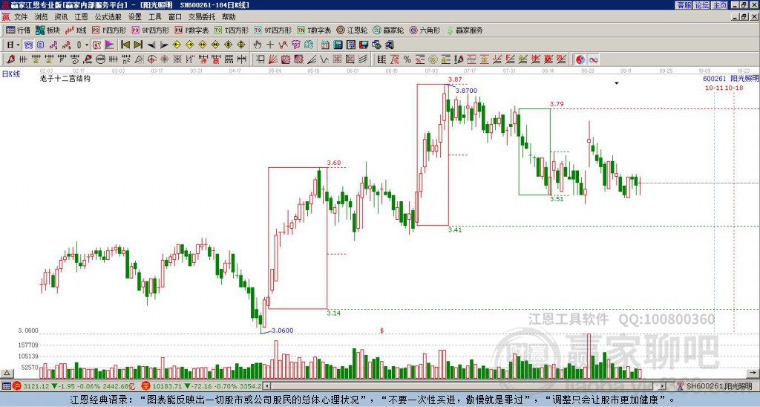Click the horizontal scrollbar left arrow
Image resolution: width=760 pixels, height=407 pixels.
coord(267,386)
